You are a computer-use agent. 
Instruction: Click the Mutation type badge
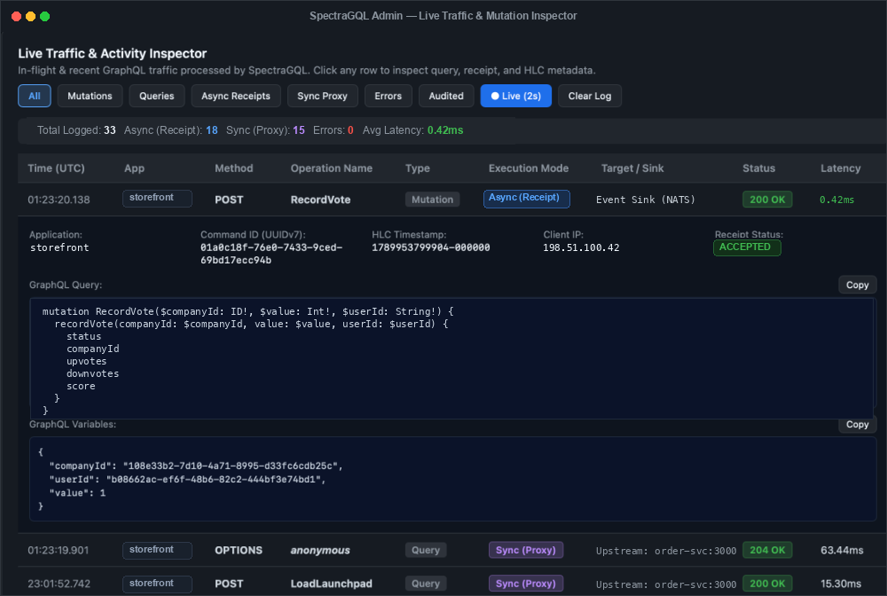[432, 200]
